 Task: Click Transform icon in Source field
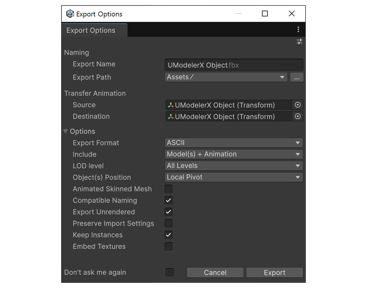(x=171, y=105)
